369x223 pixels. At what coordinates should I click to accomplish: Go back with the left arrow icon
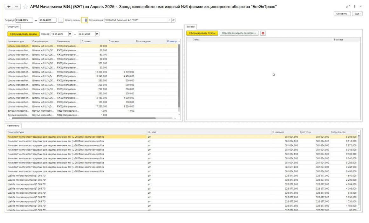point(9,7)
